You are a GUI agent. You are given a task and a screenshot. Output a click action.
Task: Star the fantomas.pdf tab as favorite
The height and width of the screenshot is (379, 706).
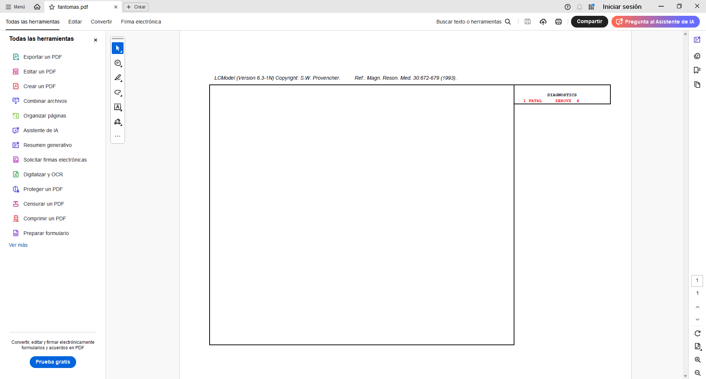[52, 7]
